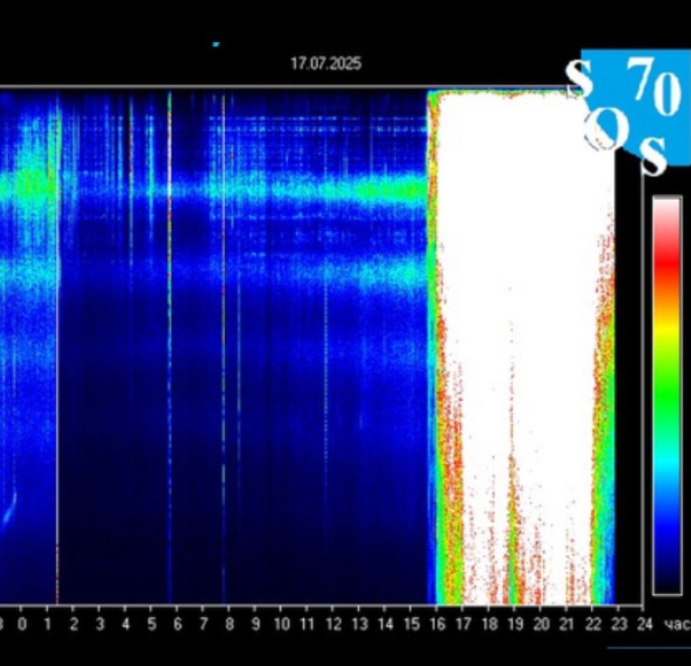Click the small cyan mark above the date
This screenshot has width=691, height=666.
tap(216, 45)
